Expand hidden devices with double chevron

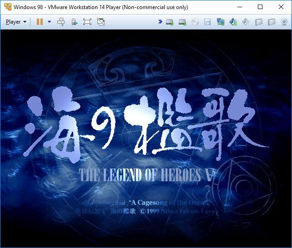160,22
